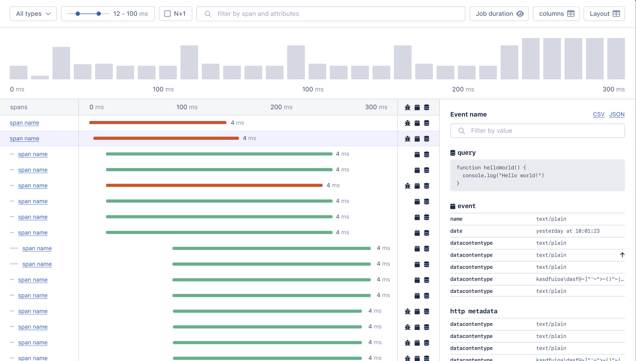Click the database icon on the first span row
Viewport: 636px width, 361px height.
[x=426, y=123]
